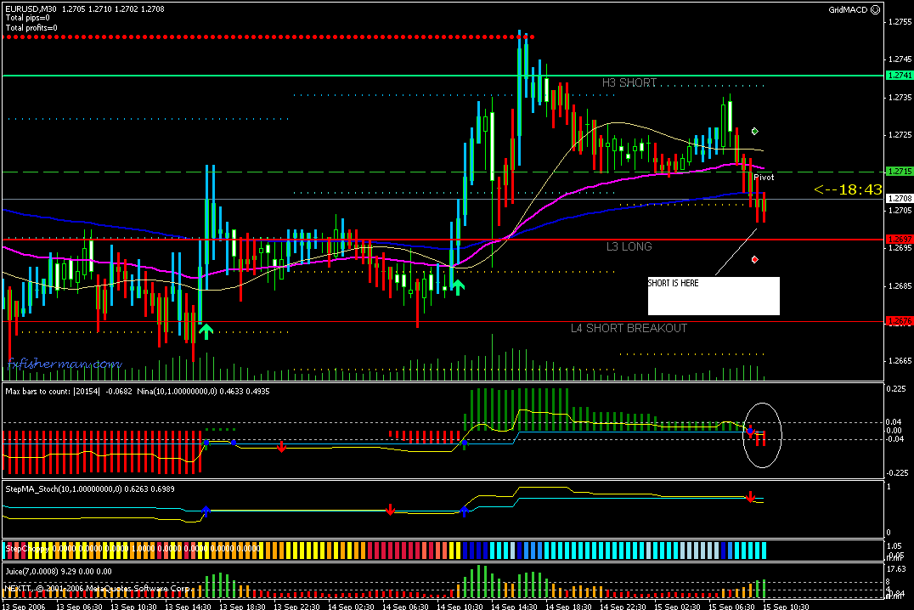Viewport: 914px width, 610px height.
Task: Select the 'H3 SHORT' level label
Action: (629, 82)
